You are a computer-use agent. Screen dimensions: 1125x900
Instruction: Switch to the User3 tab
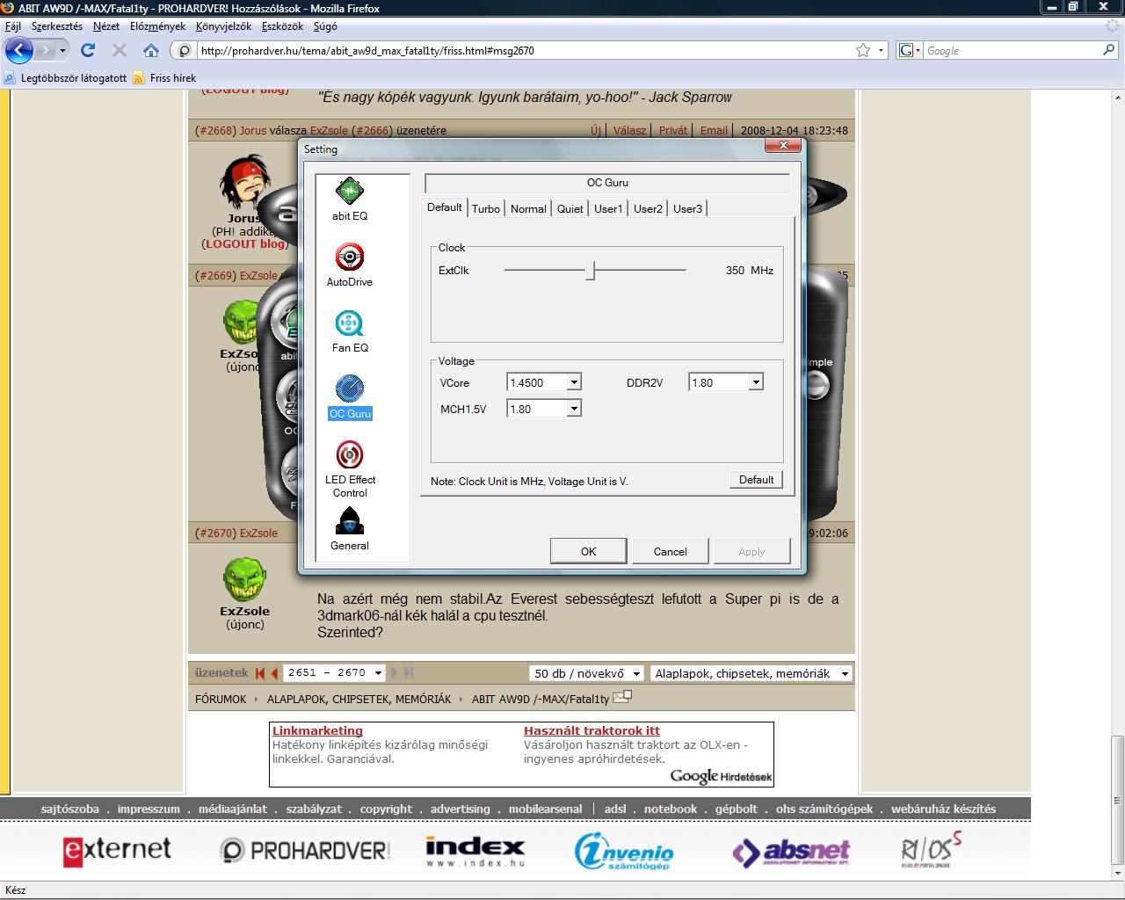(x=688, y=209)
